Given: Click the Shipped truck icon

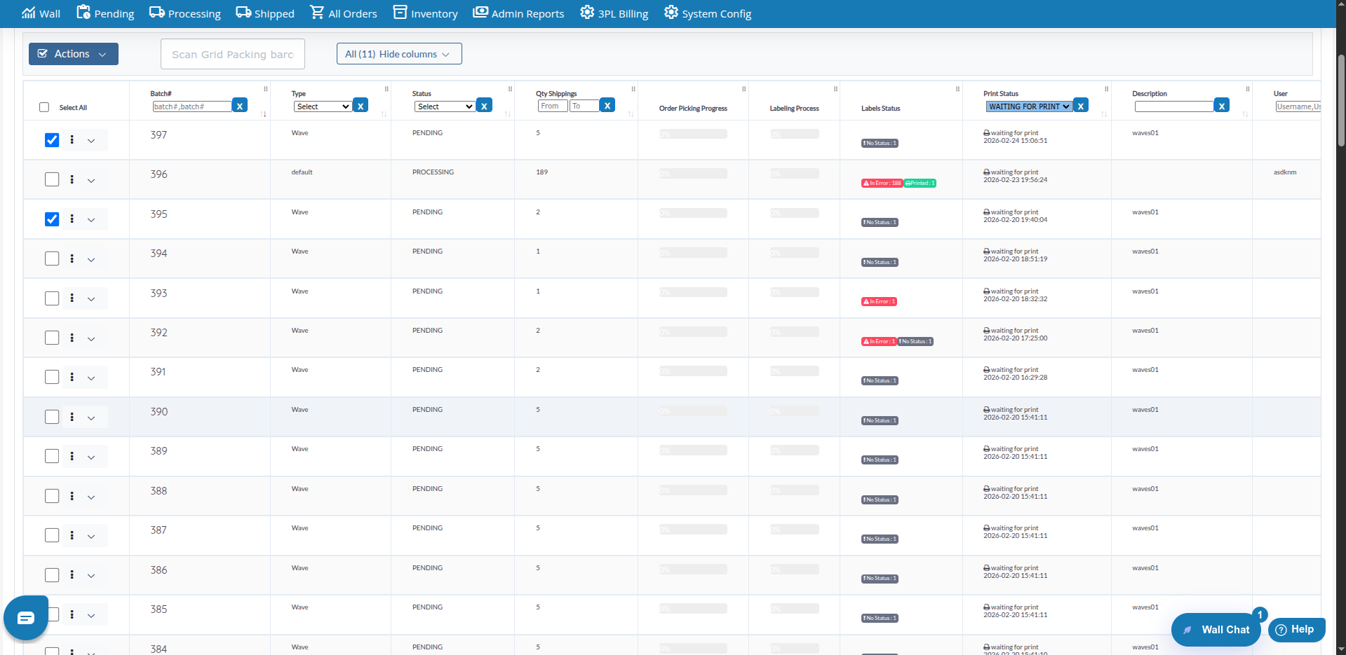Looking at the screenshot, I should tap(243, 13).
